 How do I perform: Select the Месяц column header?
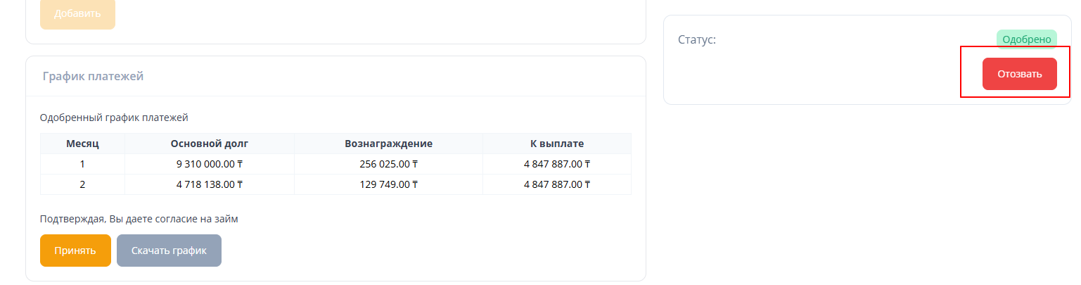click(x=83, y=144)
